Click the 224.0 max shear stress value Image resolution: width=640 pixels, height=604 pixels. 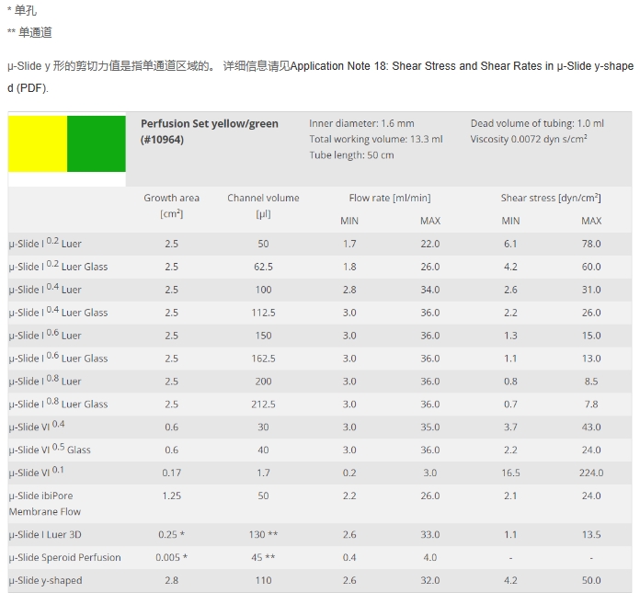(x=591, y=473)
